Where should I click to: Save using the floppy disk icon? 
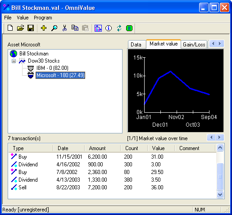[x=31, y=28]
